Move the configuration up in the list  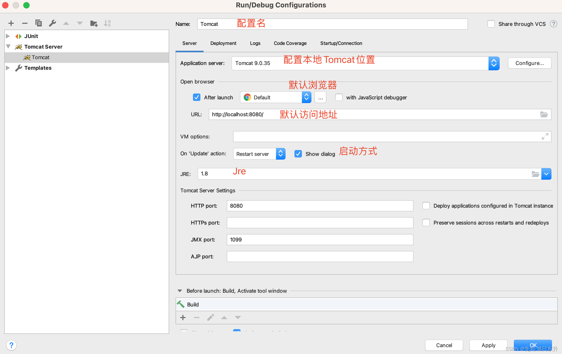pos(66,23)
